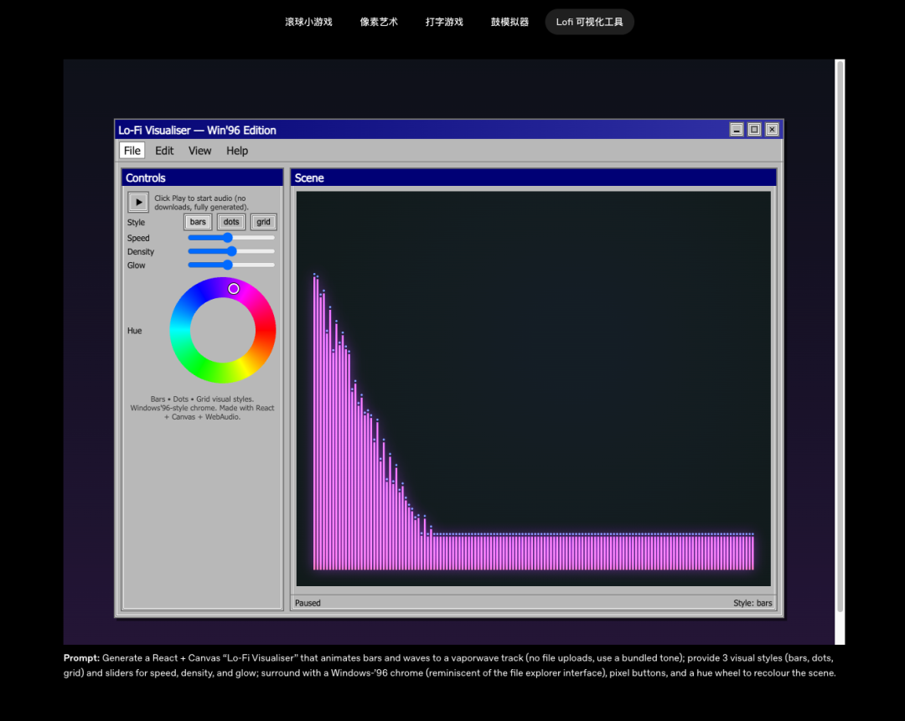Viewport: 905px width, 721px height.
Task: Maximize the Lo-Fi Visualiser window
Action: [x=754, y=130]
